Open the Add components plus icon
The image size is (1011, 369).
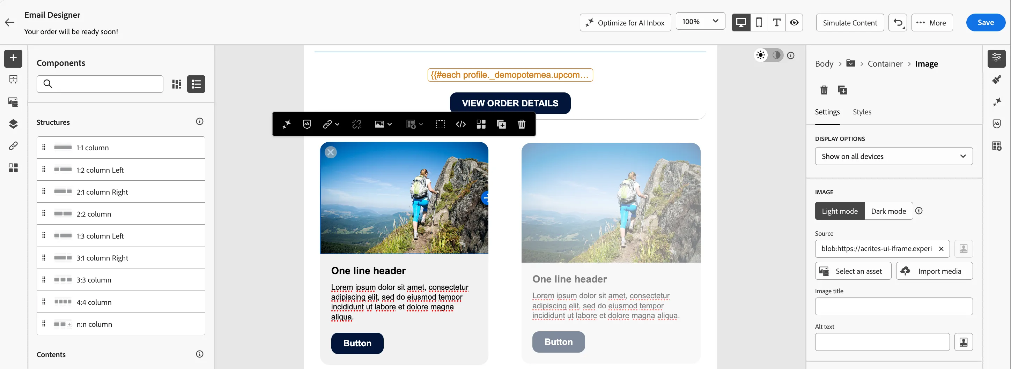point(13,58)
